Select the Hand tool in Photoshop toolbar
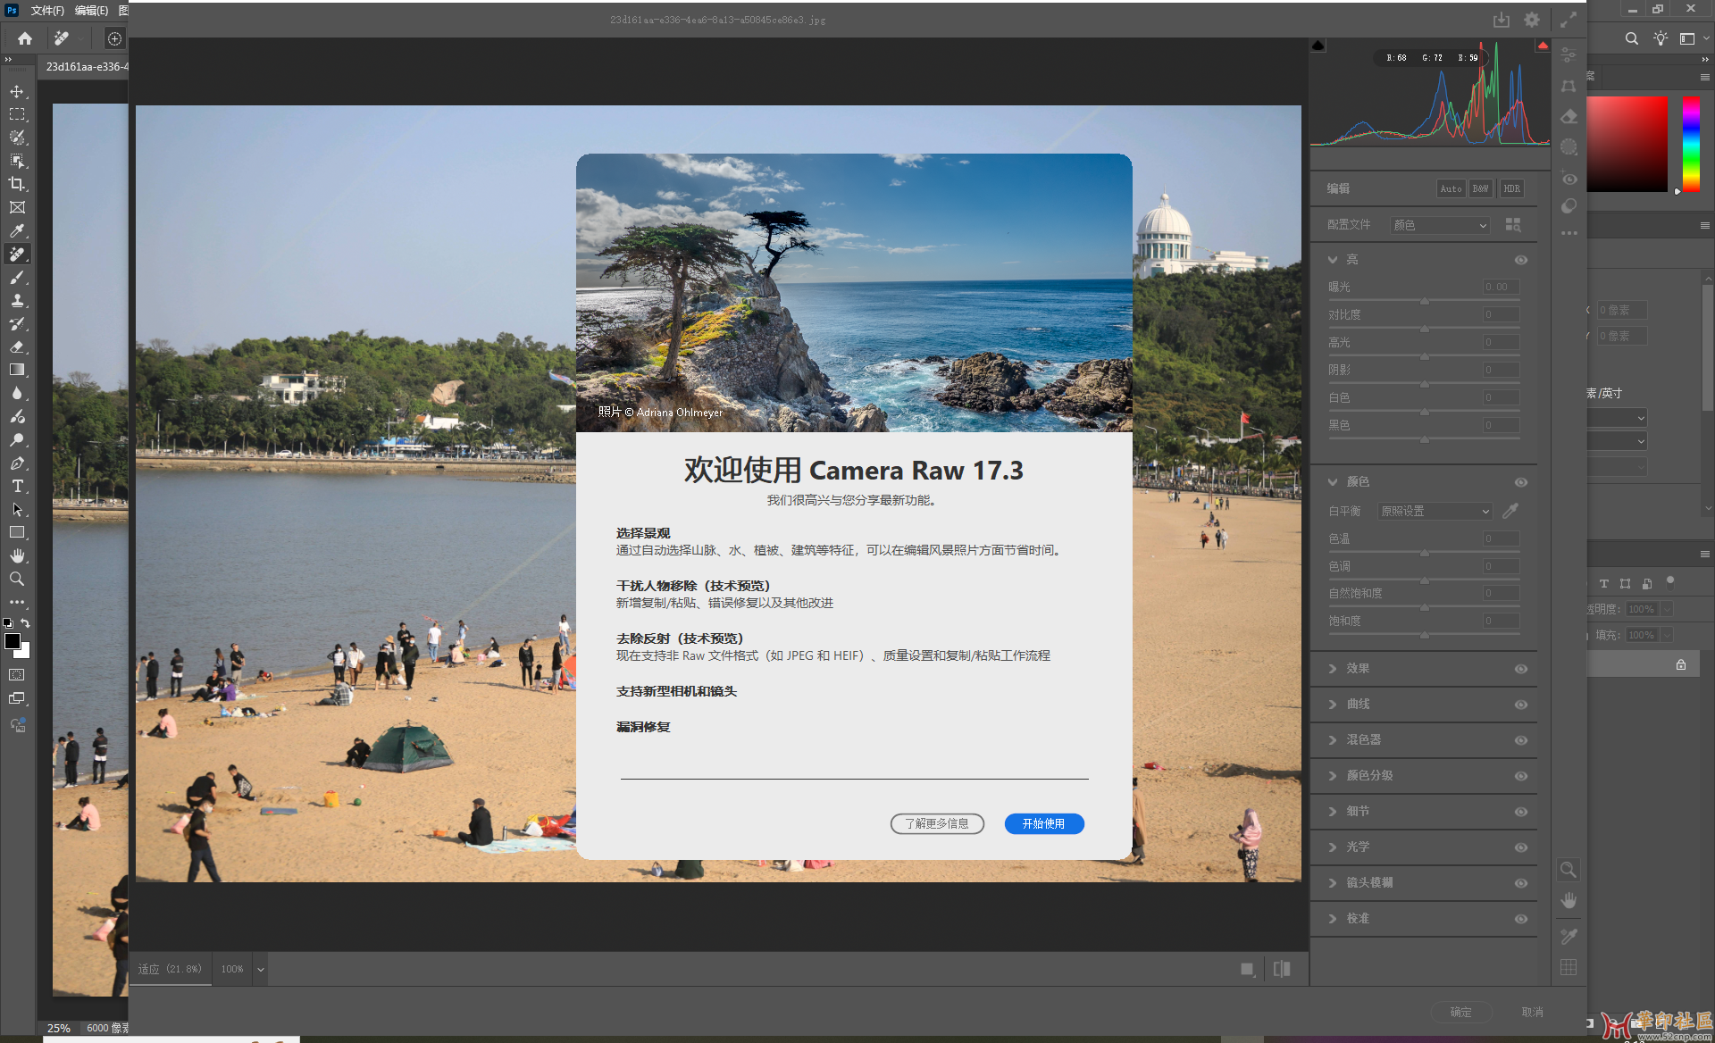The image size is (1715, 1043). click(x=17, y=555)
